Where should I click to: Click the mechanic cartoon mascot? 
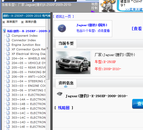[107, 6]
